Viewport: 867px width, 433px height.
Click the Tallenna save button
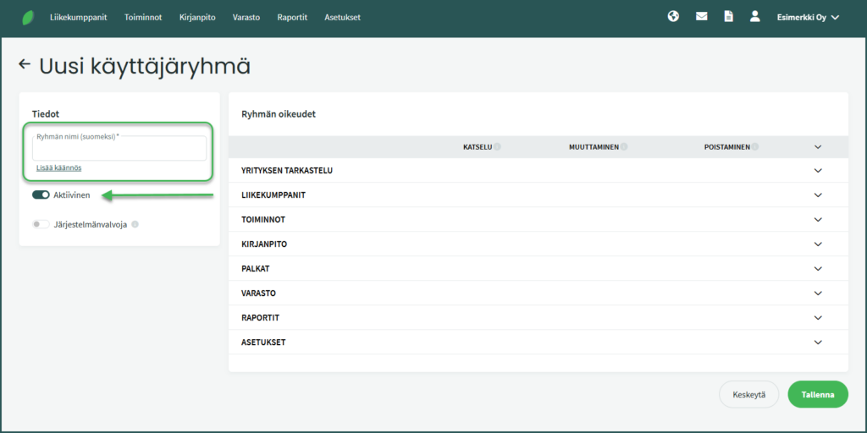click(x=817, y=395)
